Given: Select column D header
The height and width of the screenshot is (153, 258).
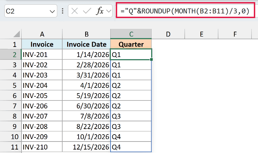Looking at the screenshot, I should coord(168,34).
